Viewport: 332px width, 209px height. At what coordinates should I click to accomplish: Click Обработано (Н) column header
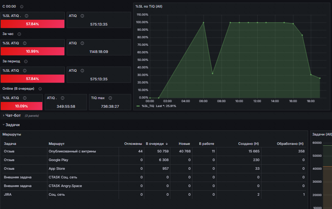point(290,144)
